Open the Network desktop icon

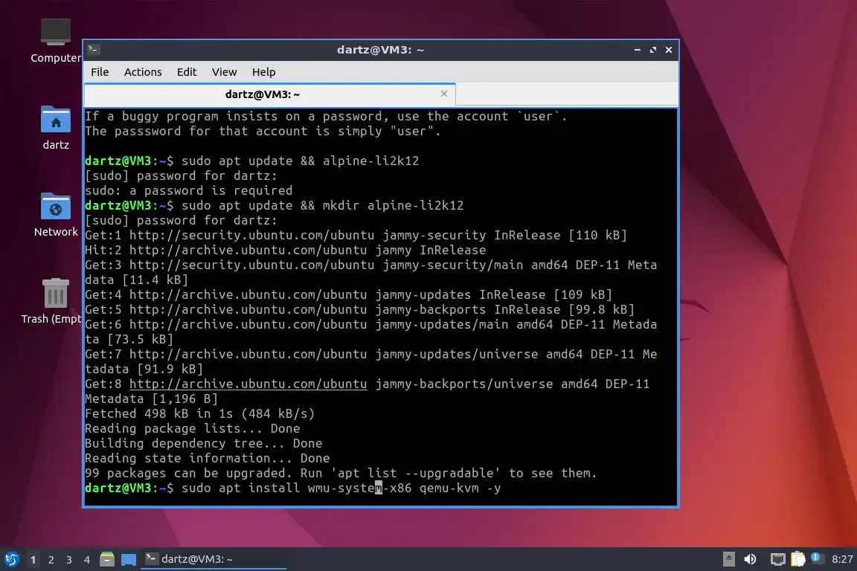click(55, 215)
